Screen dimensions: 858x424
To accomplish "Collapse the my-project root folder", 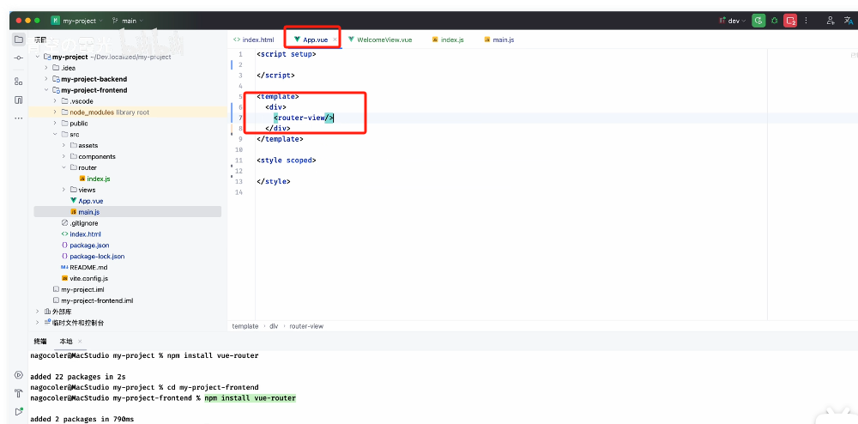I will coord(37,57).
